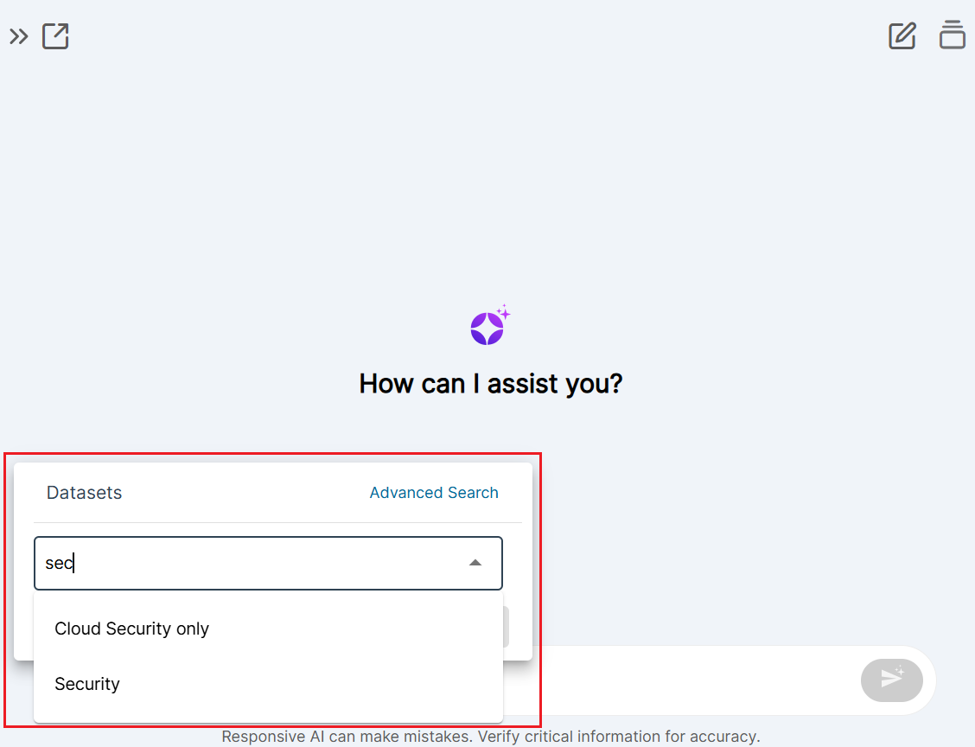Click the send message arrow button
Image resolution: width=975 pixels, height=747 pixels.
[x=892, y=680]
